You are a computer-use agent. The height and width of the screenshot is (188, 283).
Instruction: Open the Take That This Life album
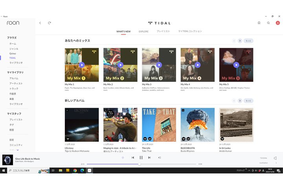pos(159,125)
